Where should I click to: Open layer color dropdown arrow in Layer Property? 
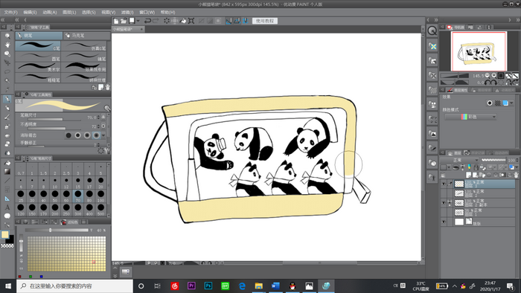click(x=511, y=103)
